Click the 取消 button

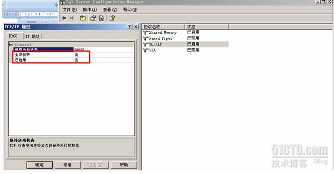[67, 165]
